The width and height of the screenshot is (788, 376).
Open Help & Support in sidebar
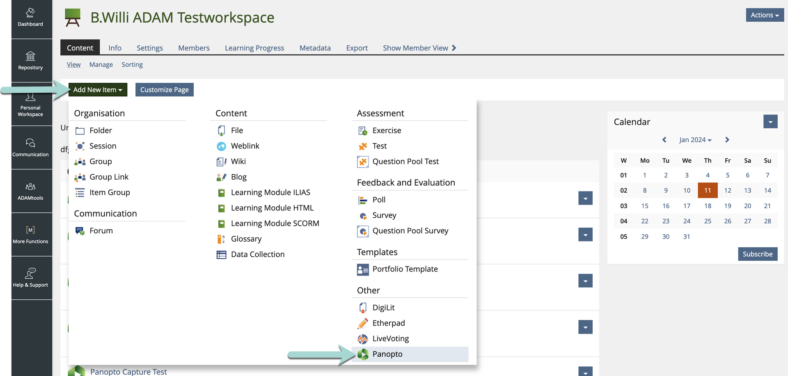pyautogui.click(x=30, y=278)
